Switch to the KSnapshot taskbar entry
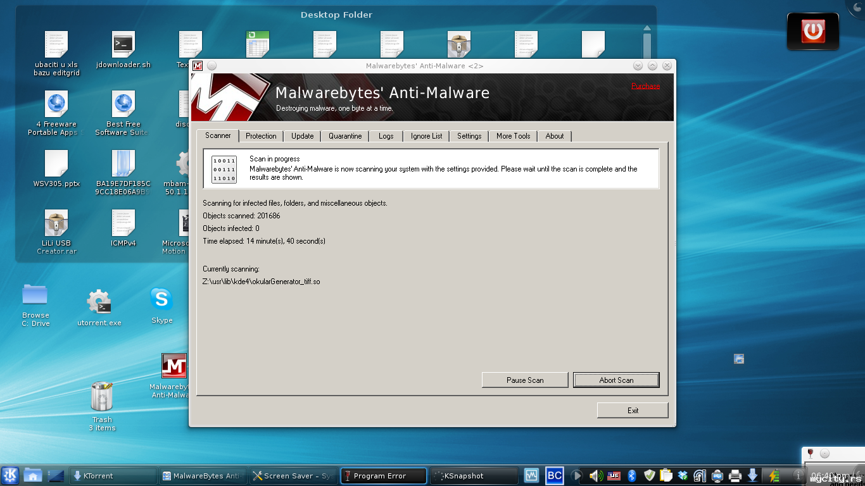This screenshot has width=865, height=486. pyautogui.click(x=474, y=476)
